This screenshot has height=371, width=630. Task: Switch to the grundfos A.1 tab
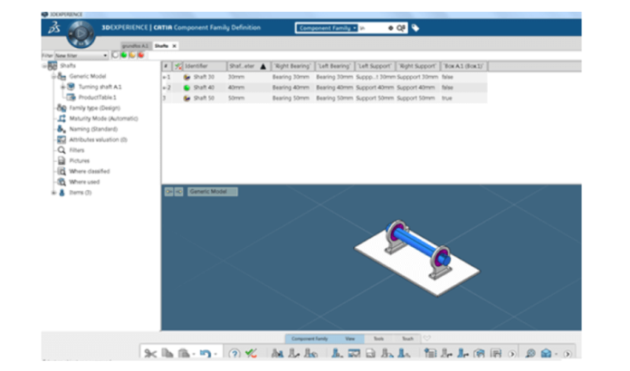pos(136,46)
